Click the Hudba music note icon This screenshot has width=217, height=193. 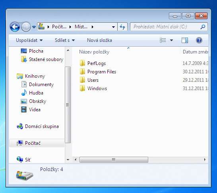pos(24,93)
